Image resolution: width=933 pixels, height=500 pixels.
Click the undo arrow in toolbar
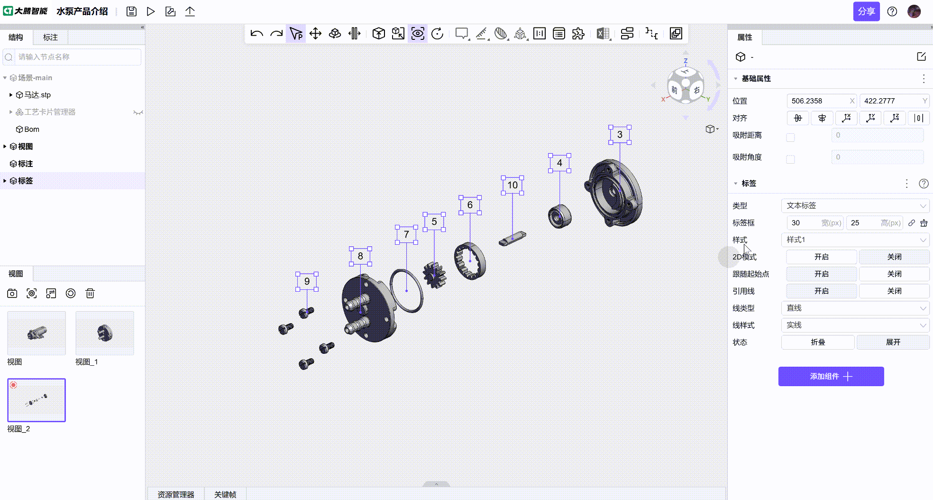(x=256, y=34)
